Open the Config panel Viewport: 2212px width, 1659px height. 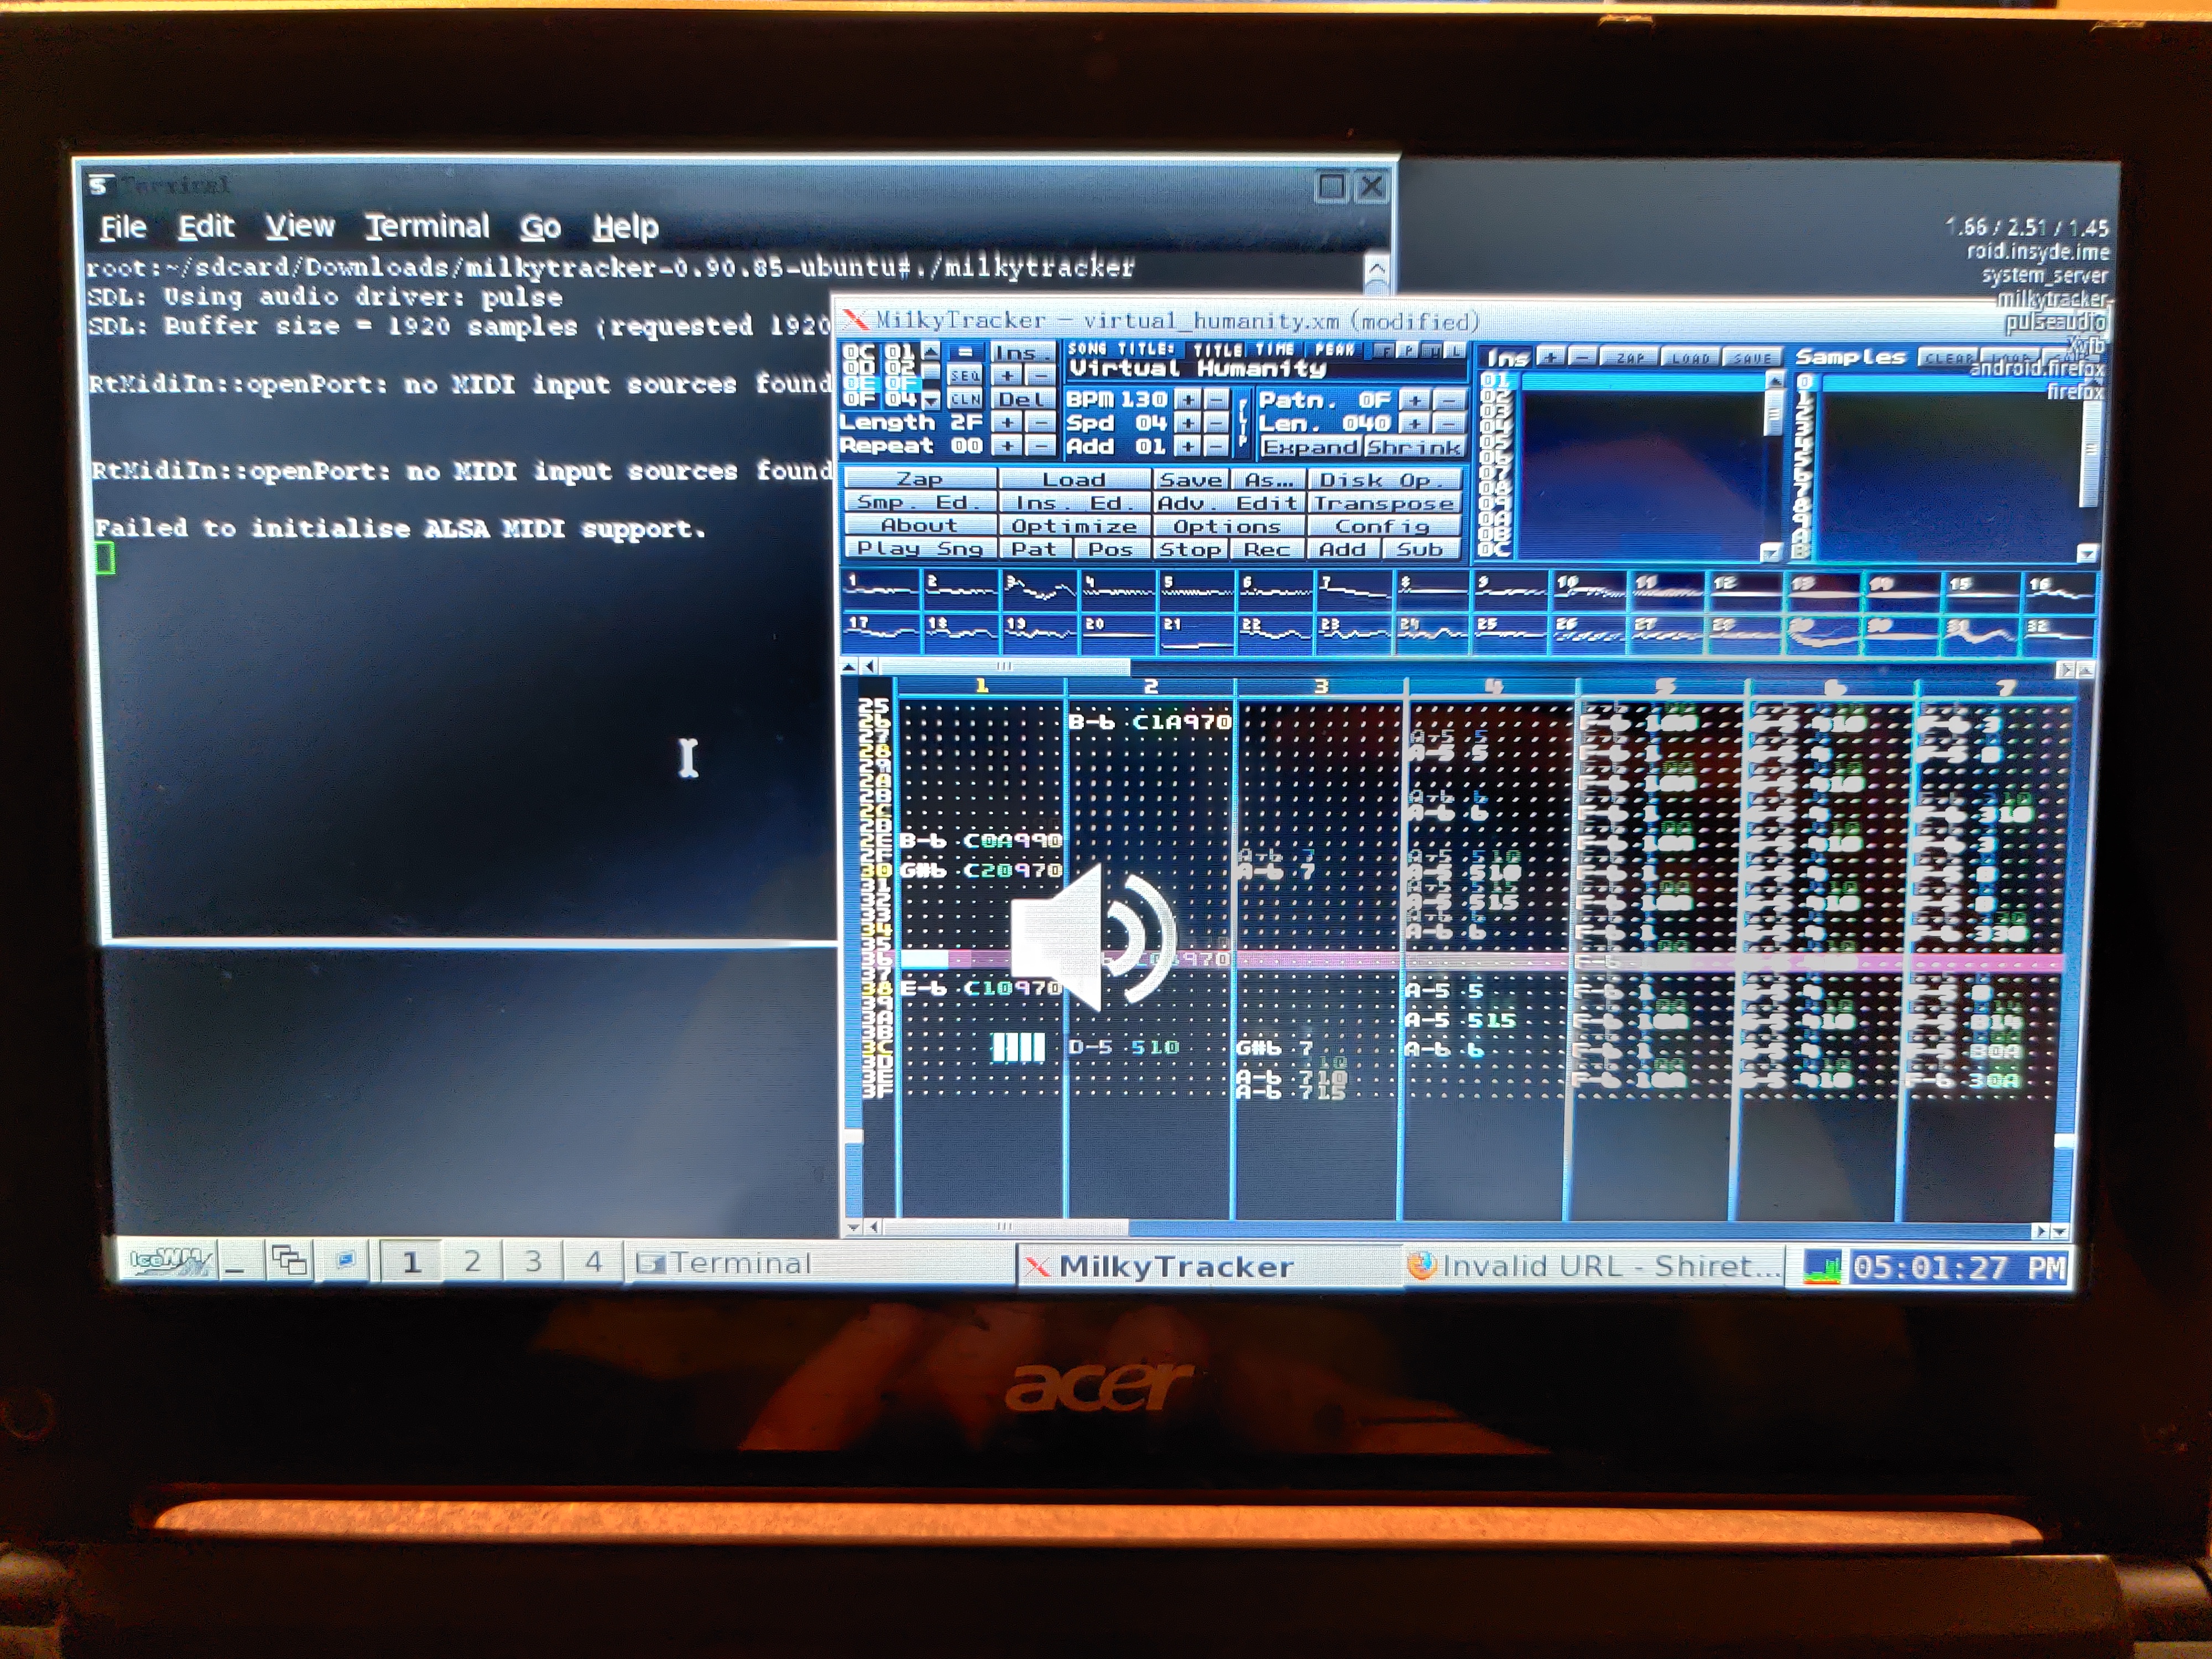pos(1385,526)
